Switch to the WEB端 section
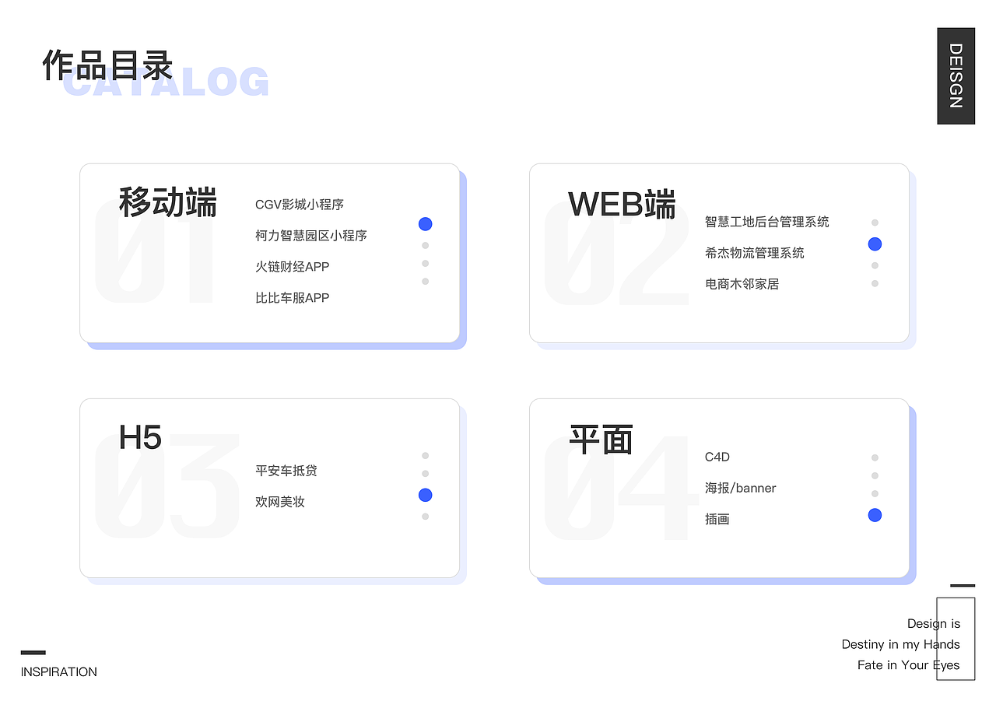Viewport: 996px width, 708px height. coord(622,205)
